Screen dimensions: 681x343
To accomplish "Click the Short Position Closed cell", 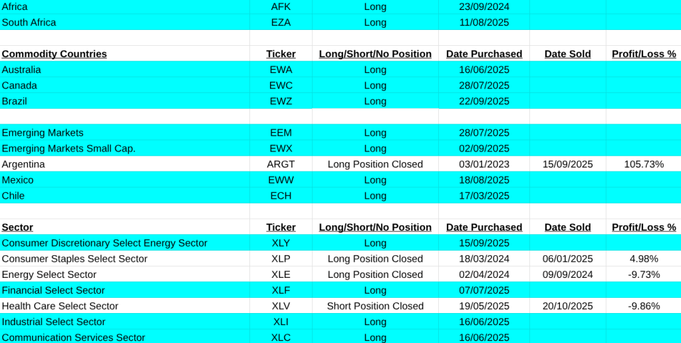I will (x=375, y=306).
